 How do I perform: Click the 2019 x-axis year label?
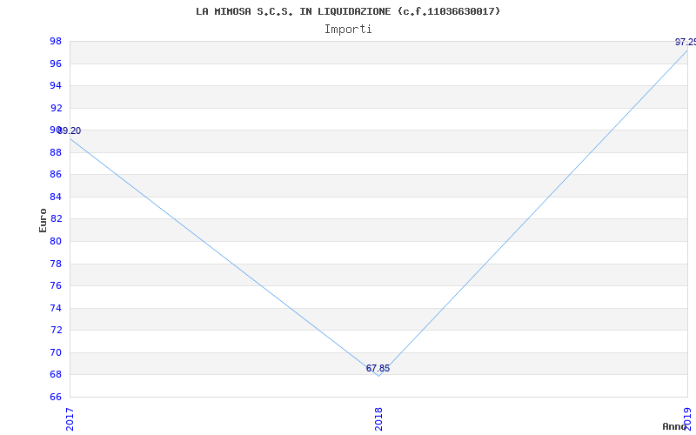(x=687, y=419)
